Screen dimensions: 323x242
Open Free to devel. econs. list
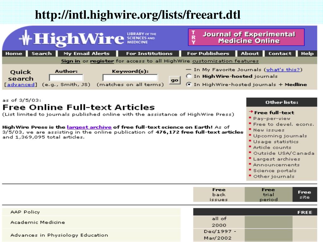click(x=284, y=124)
